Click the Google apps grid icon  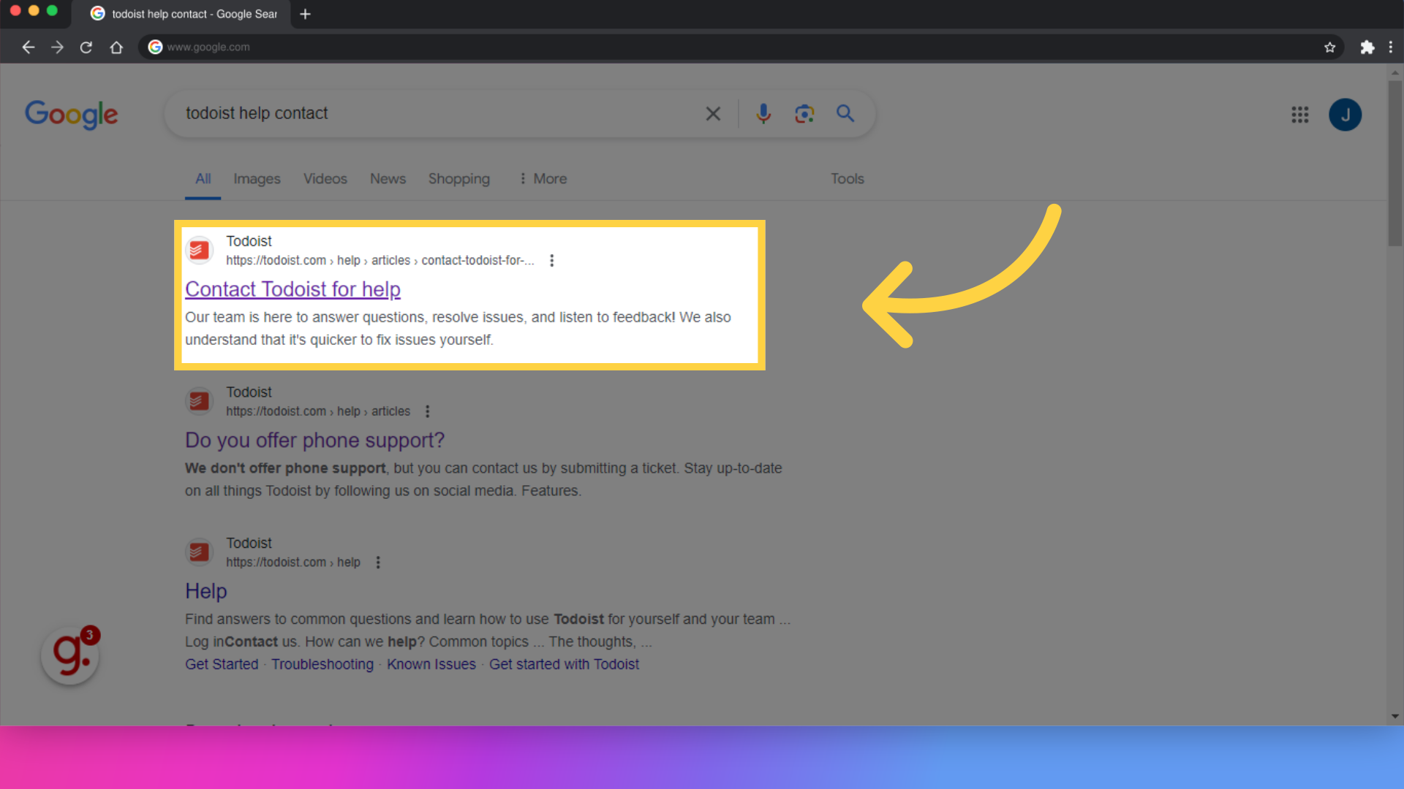pyautogui.click(x=1300, y=114)
